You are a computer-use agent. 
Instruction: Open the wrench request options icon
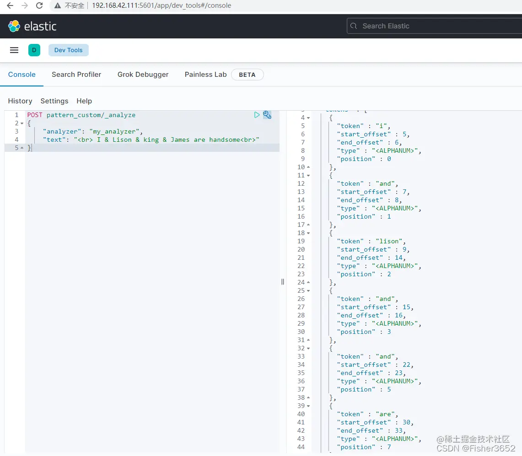267,115
